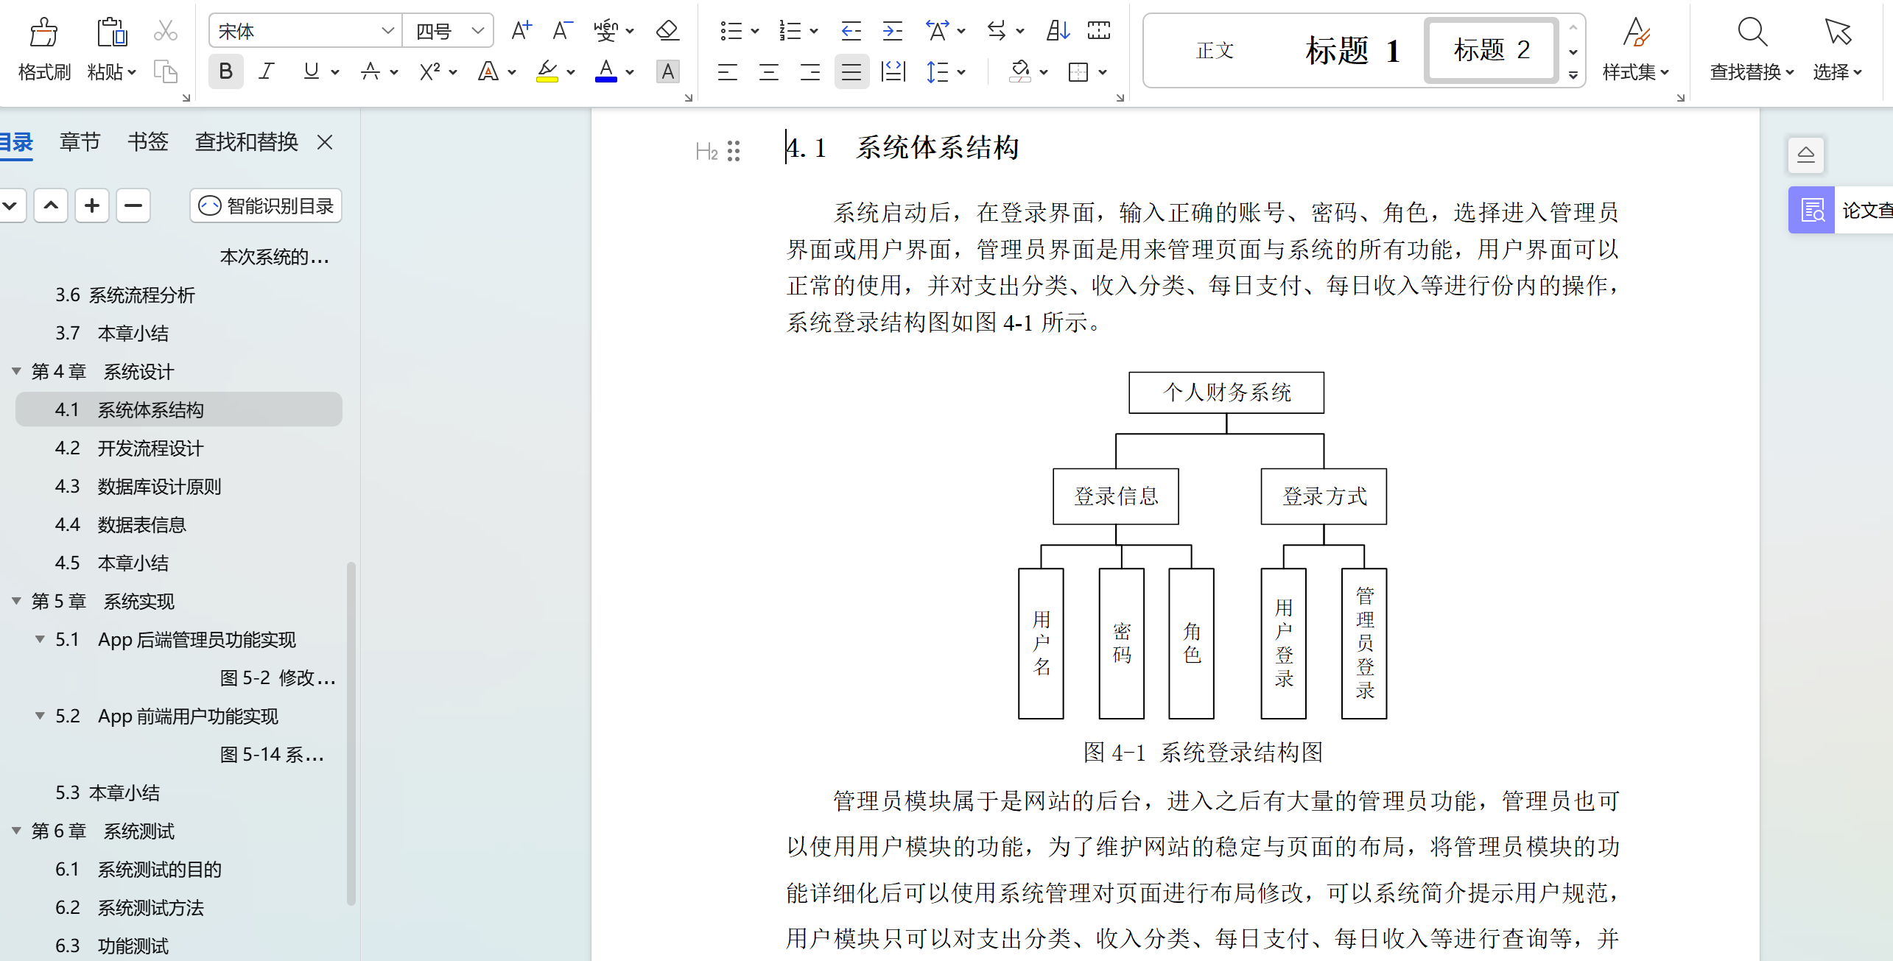
Task: Collapse 第 5 章 系统实现 in outline
Action: tap(16, 601)
